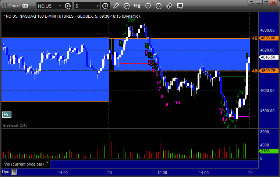
Task: Select the pencil drawing tool
Action: [116, 6]
